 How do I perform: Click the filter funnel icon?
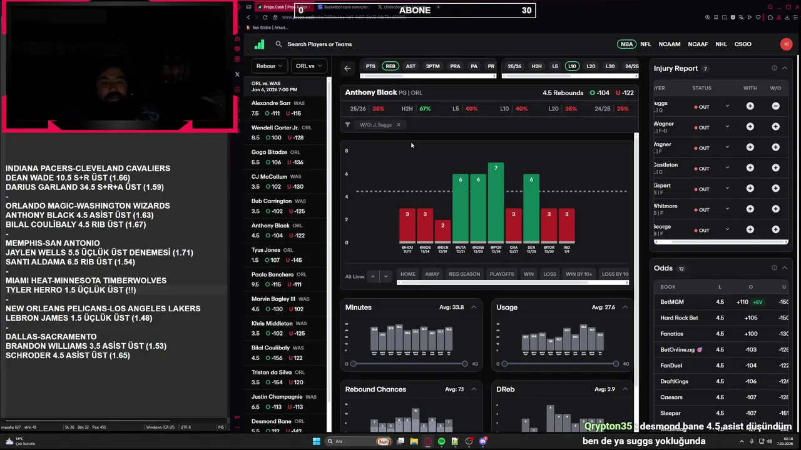[x=347, y=124]
